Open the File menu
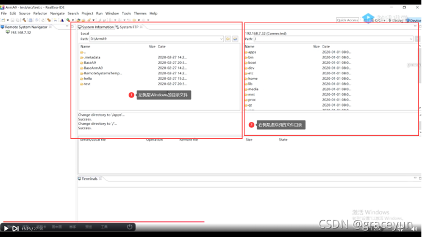The image size is (422, 237). 4,13
